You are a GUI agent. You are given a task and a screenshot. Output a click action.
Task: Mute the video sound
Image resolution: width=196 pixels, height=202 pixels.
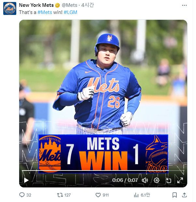[145, 180]
